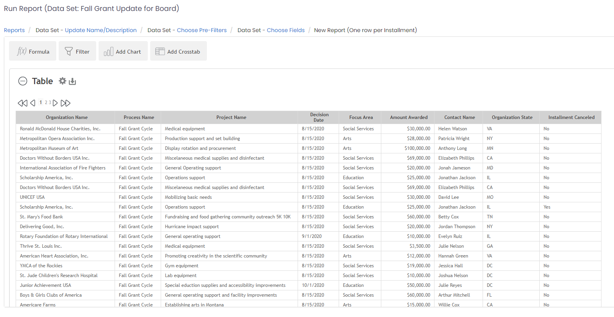The width and height of the screenshot is (614, 317).
Task: Open Table settings gear icon
Action: (x=63, y=81)
